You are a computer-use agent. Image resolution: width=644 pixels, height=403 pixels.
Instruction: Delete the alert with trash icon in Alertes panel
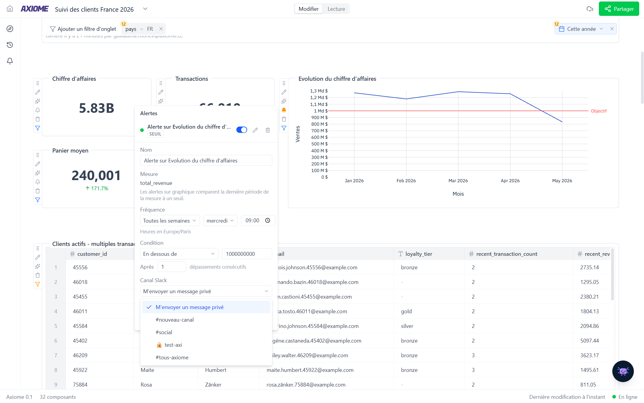tap(268, 130)
